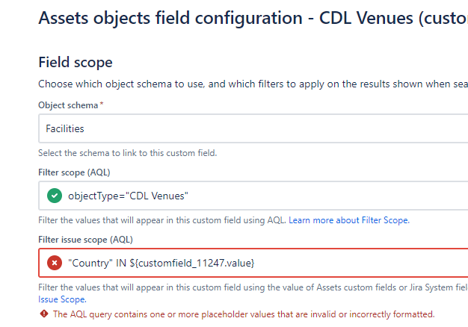Click the 'Choose which object schema to use' description
The image size is (468, 327).
(x=253, y=84)
